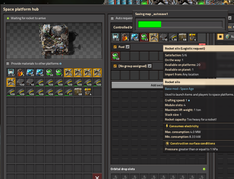
Task: Uncheck the Fuel section checkbox
Action: click(x=115, y=47)
